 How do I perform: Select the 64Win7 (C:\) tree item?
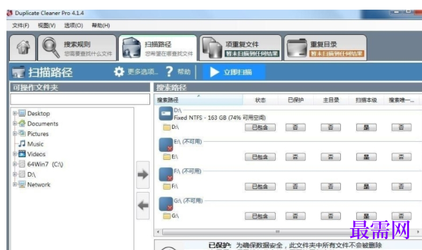pos(45,164)
